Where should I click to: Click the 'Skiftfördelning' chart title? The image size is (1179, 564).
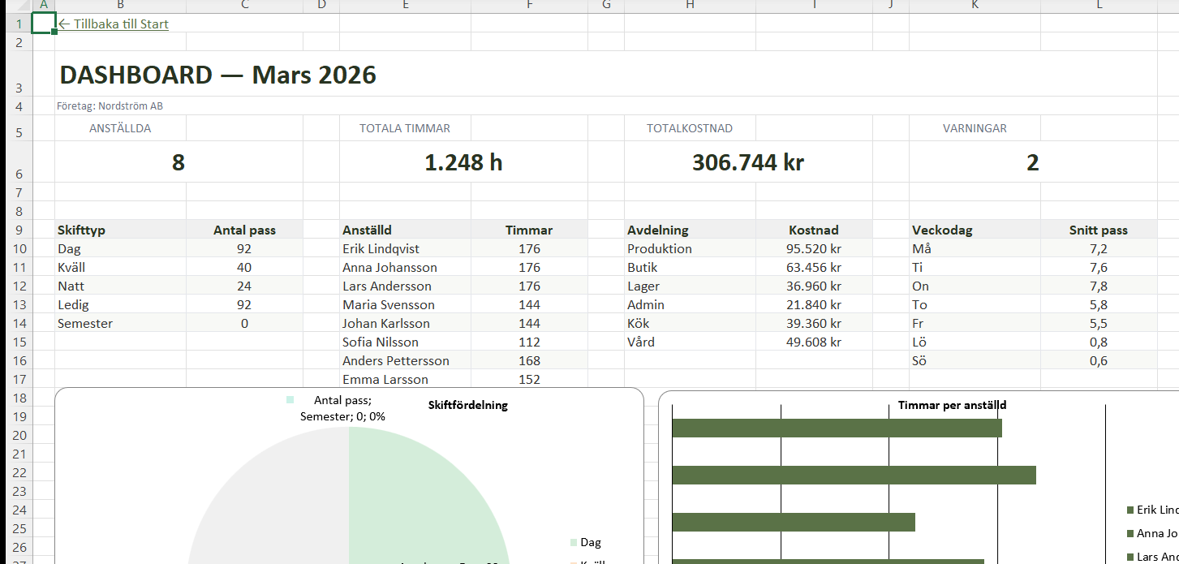pyautogui.click(x=467, y=405)
